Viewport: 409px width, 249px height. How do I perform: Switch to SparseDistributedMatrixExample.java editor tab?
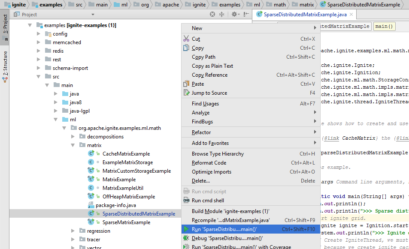click(305, 14)
